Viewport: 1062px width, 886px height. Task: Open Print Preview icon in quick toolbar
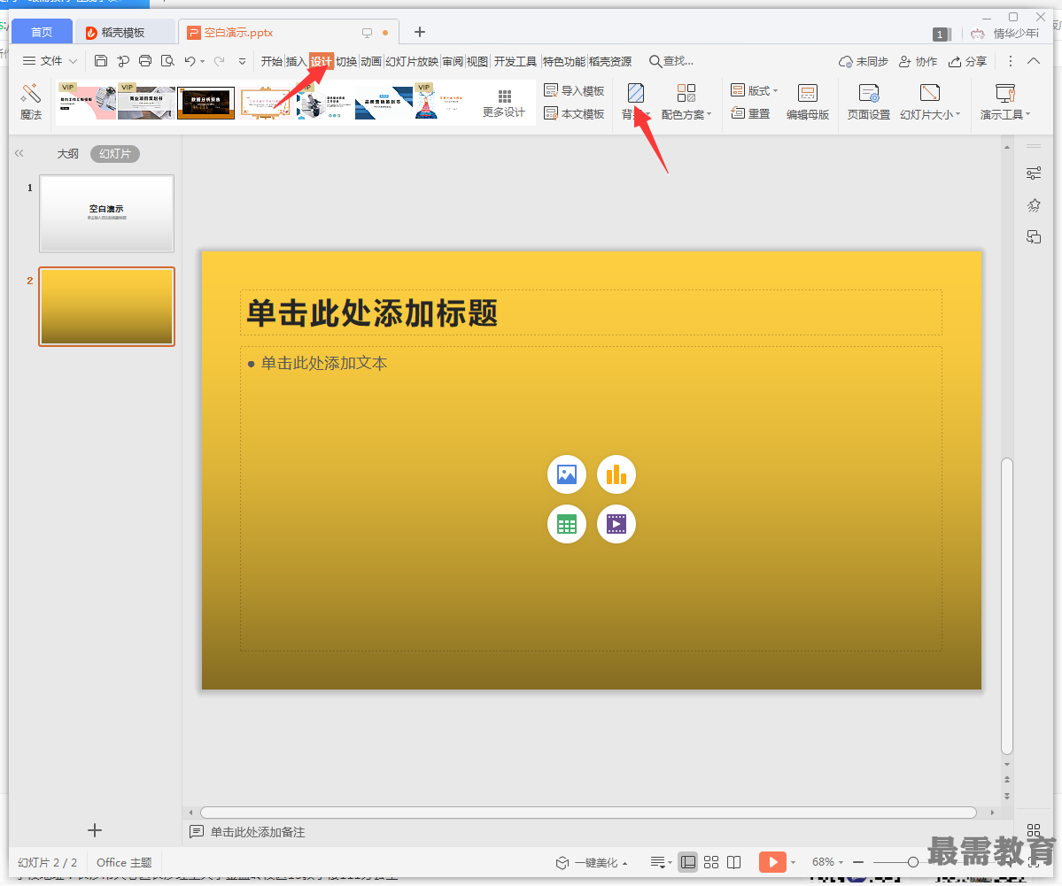(167, 61)
